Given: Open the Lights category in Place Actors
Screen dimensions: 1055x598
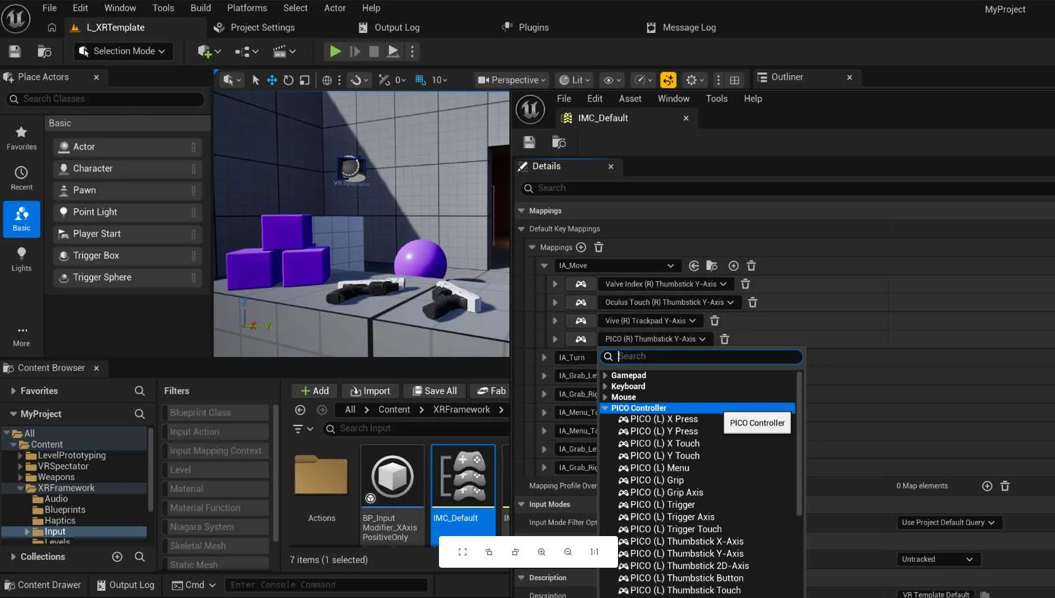Looking at the screenshot, I should (22, 259).
